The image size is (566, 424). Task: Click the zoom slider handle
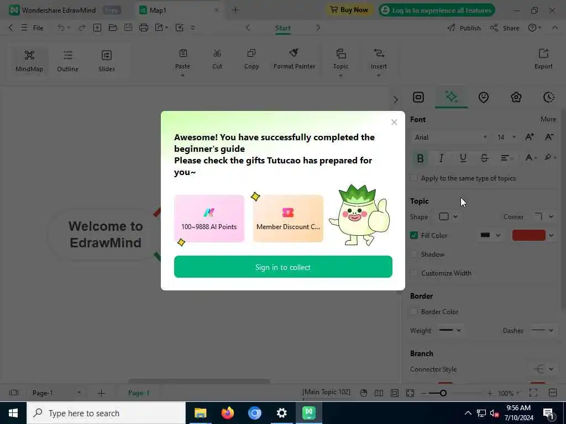click(443, 393)
